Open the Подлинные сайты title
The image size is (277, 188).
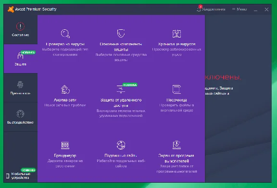pos(121,156)
